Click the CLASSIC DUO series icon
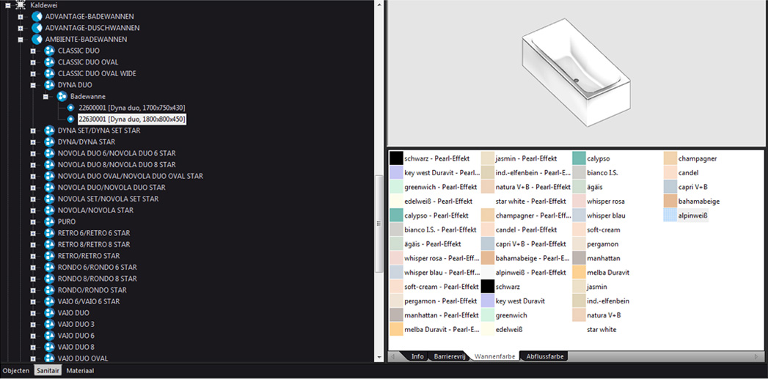 [x=49, y=51]
